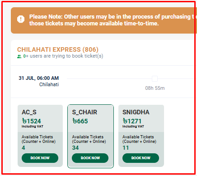197x176 pixels.
Task: Select the CHILAHATI EXPRESS (806) train title
Action: (x=58, y=49)
